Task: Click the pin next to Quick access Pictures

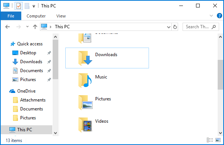Action: [x=49, y=80]
